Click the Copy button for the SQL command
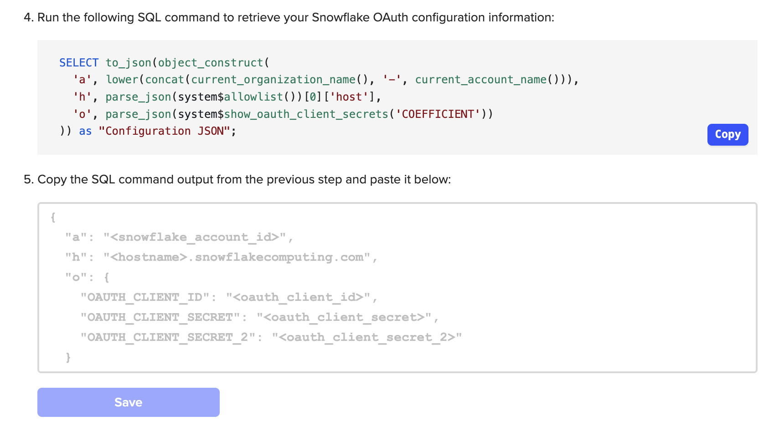 pyautogui.click(x=727, y=135)
